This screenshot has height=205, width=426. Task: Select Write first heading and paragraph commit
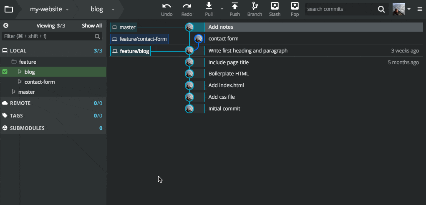pyautogui.click(x=248, y=50)
